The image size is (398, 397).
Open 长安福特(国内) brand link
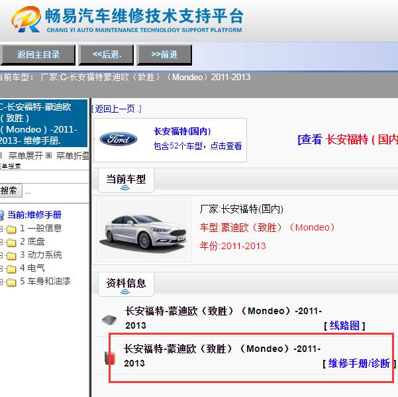click(x=182, y=131)
